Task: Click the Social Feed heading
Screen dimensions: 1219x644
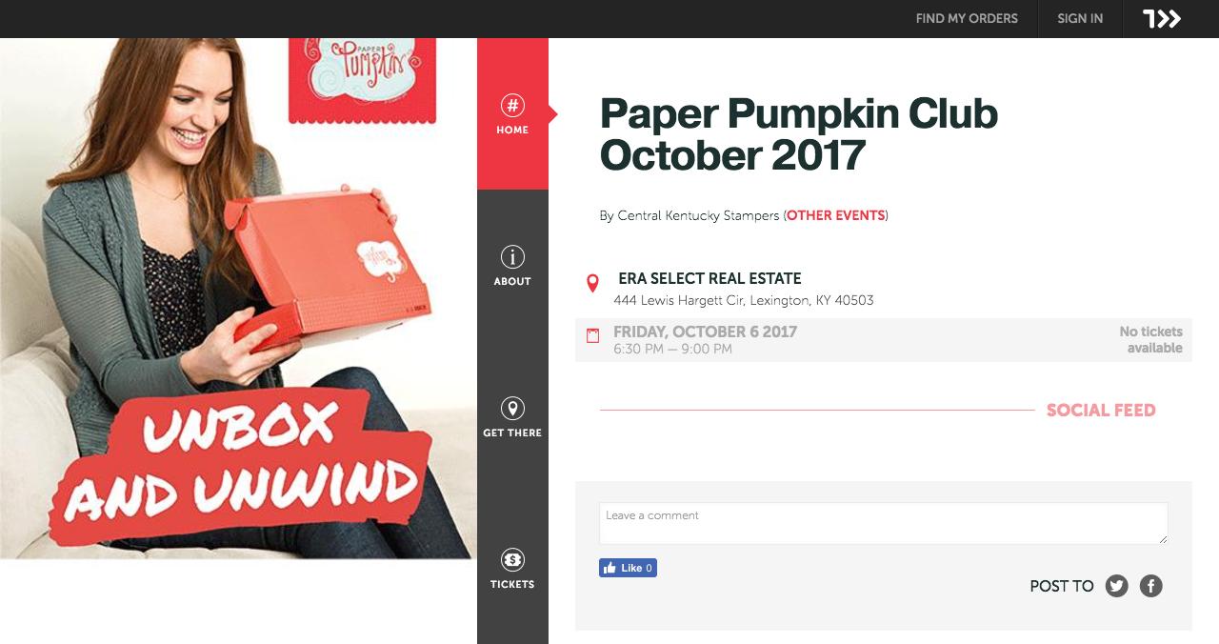Action: 1101,411
